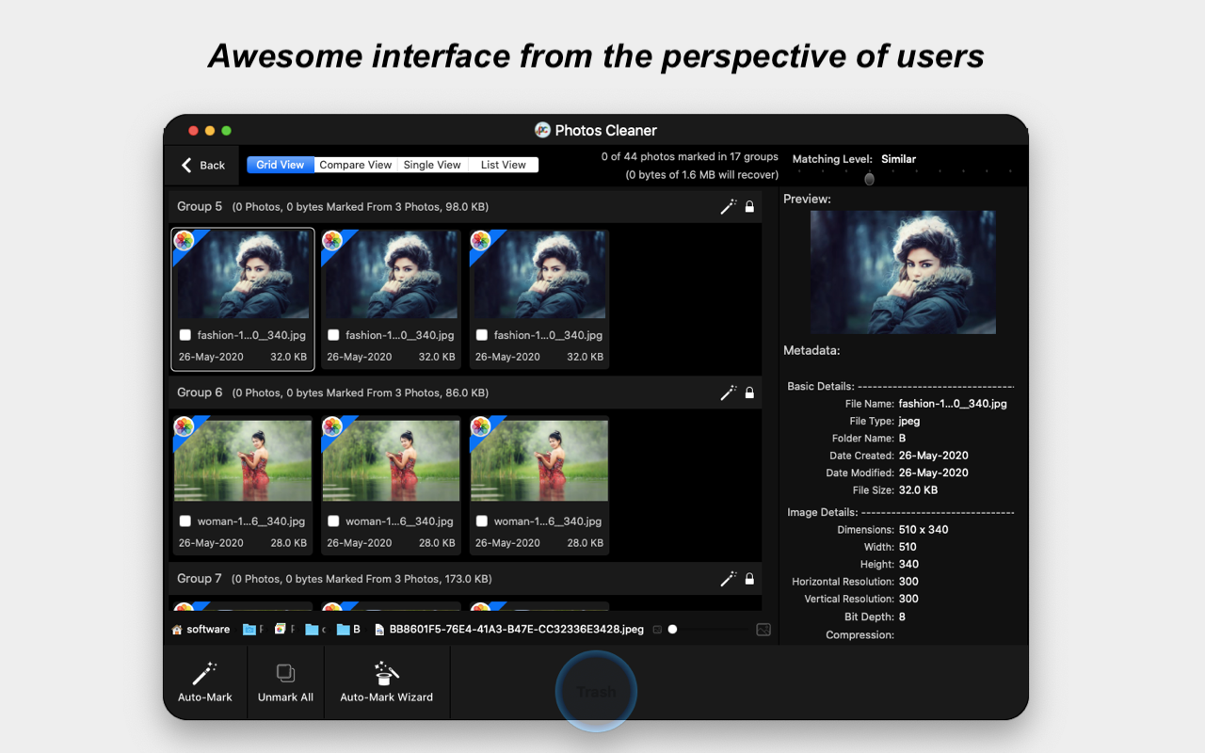Toggle the Group 6 lock icon

[x=749, y=393]
